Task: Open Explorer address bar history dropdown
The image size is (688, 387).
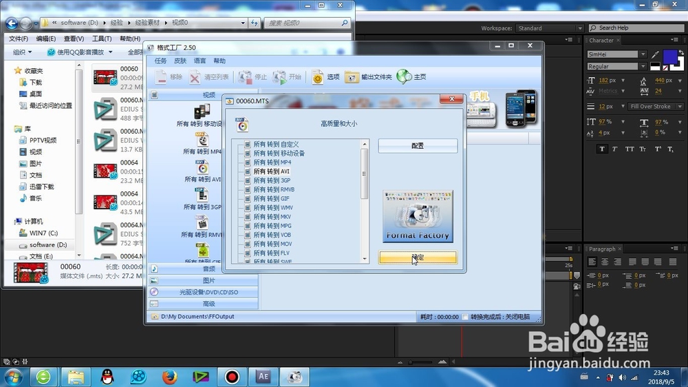Action: click(x=243, y=23)
